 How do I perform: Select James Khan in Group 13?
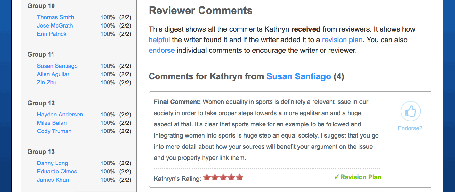point(53,180)
